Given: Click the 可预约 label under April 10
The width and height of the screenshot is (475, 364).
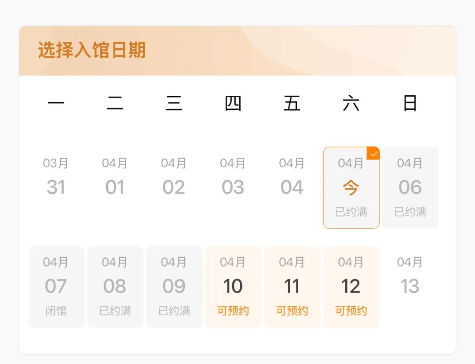Looking at the screenshot, I should click(233, 310).
